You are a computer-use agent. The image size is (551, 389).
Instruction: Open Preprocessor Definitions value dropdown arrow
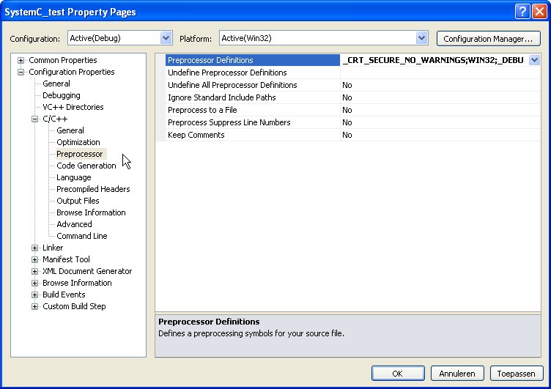[534, 60]
